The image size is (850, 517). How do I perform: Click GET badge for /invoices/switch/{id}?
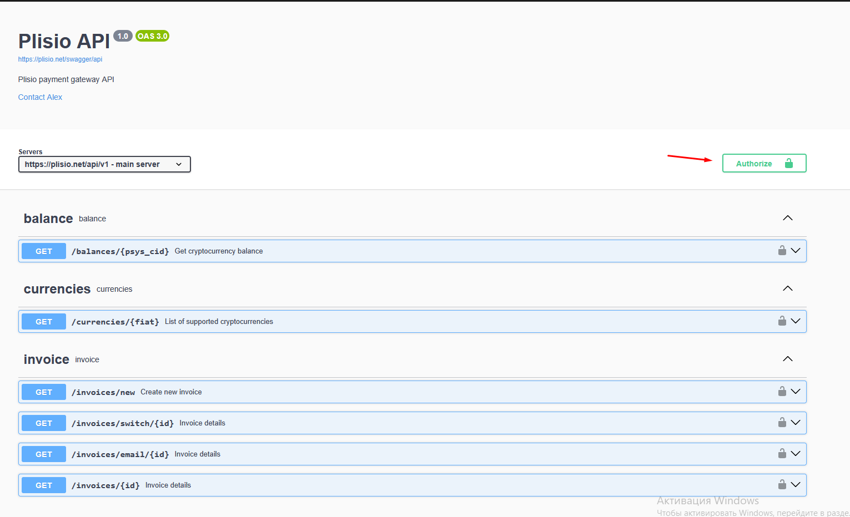(x=44, y=423)
